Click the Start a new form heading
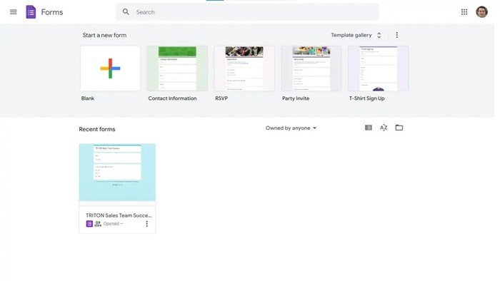The height and width of the screenshot is (281, 500). pyautogui.click(x=104, y=36)
